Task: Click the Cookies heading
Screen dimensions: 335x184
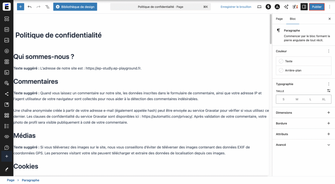Action: click(x=26, y=166)
